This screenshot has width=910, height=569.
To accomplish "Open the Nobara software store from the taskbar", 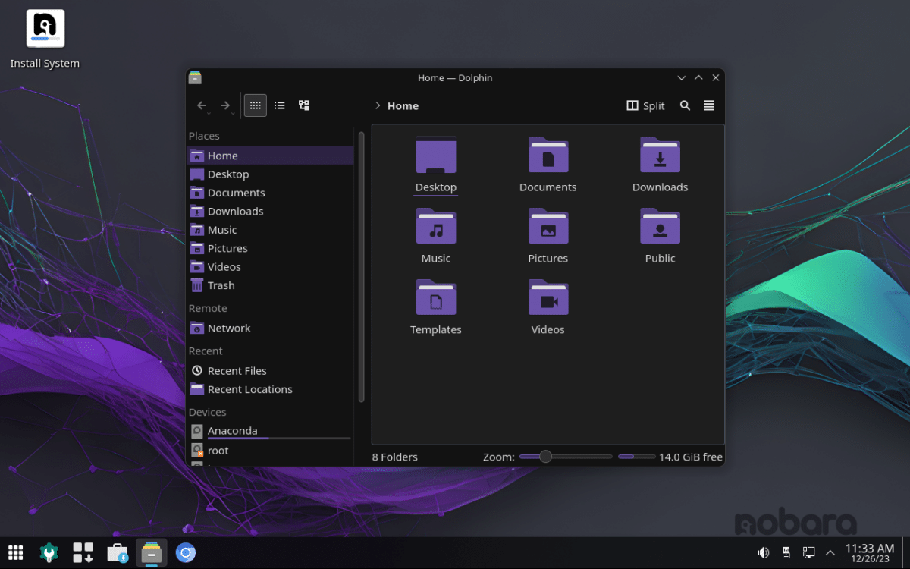I will pyautogui.click(x=118, y=552).
